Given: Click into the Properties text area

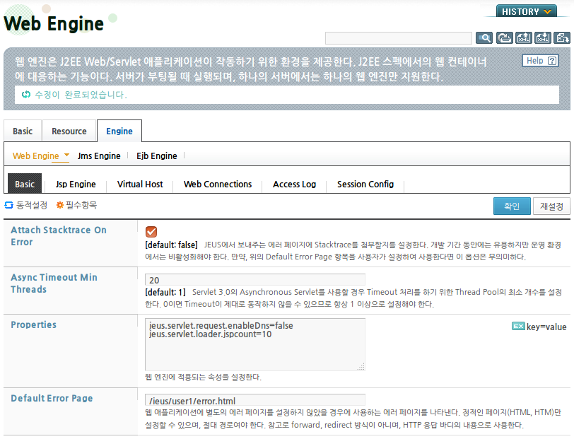Looking at the screenshot, I should point(255,344).
